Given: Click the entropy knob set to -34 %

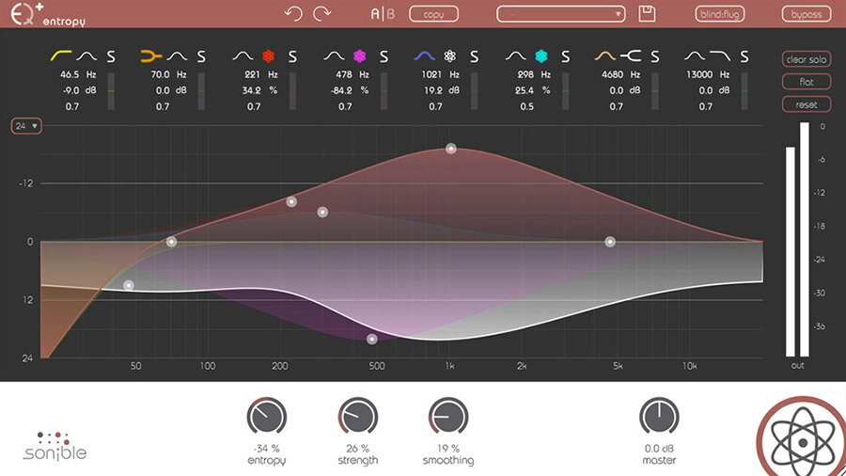Looking at the screenshot, I should coord(267,417).
